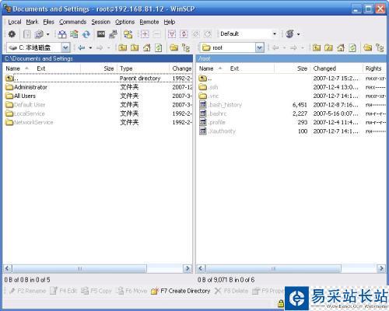
Task: Refresh the local panel listing
Action: pyautogui.click(x=159, y=47)
